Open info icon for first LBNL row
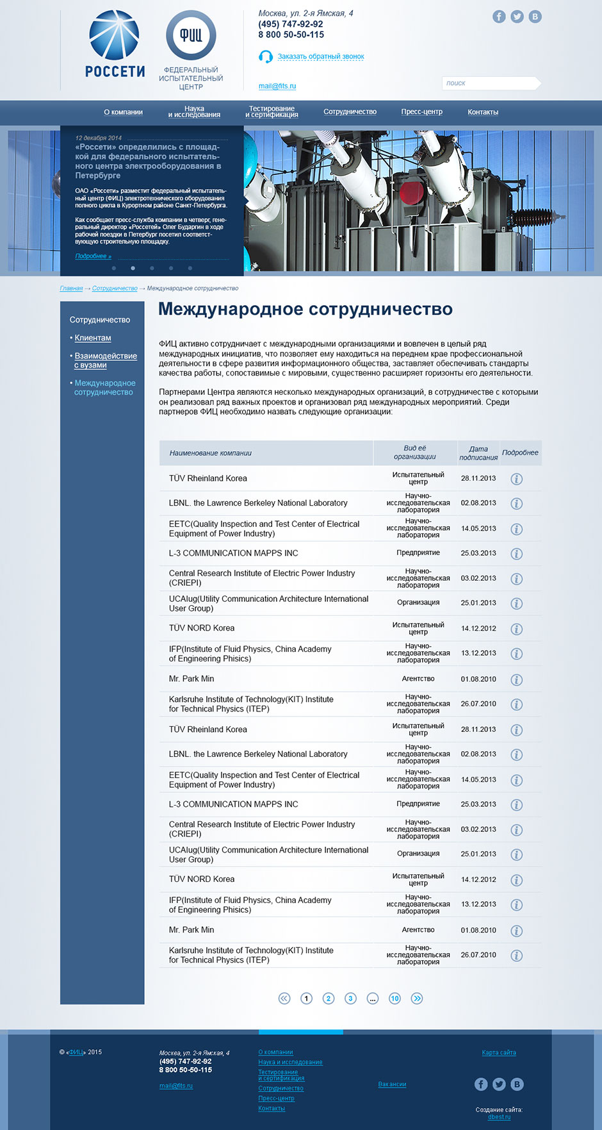 coord(516,504)
